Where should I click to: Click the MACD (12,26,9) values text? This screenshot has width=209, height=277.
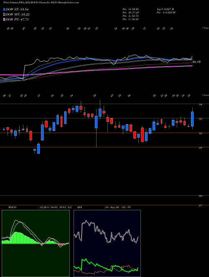[x=55, y=207]
